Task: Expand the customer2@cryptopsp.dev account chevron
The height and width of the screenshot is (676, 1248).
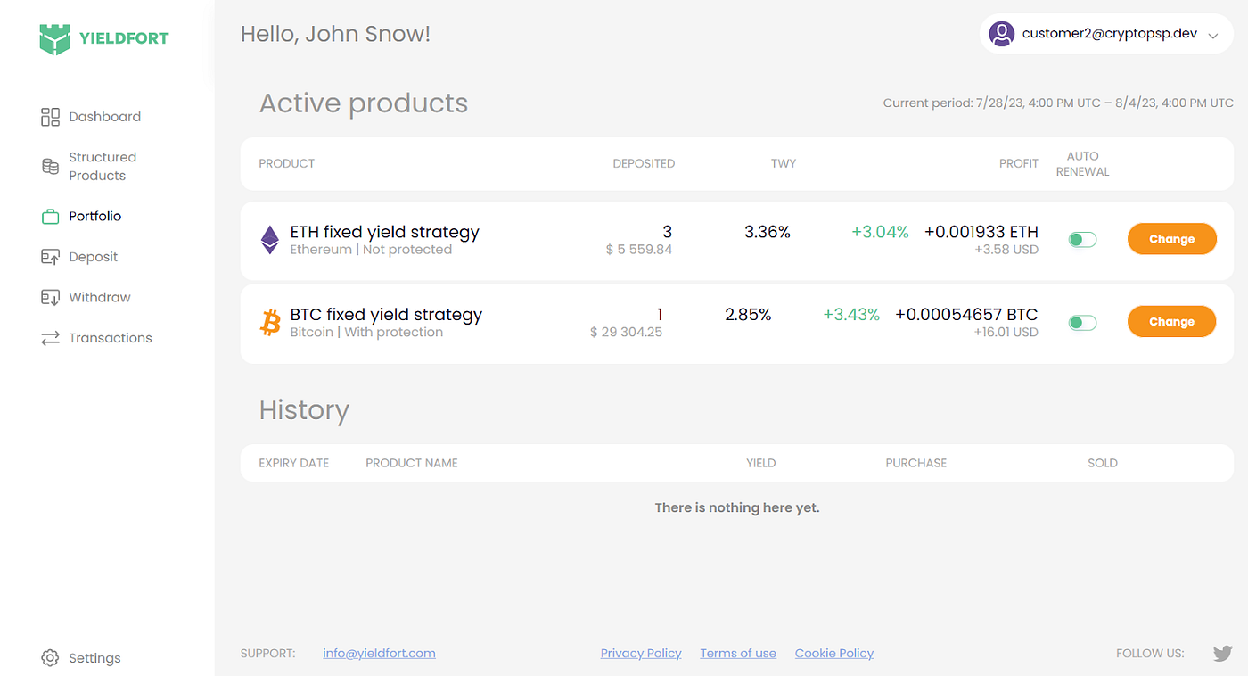Action: [1212, 36]
